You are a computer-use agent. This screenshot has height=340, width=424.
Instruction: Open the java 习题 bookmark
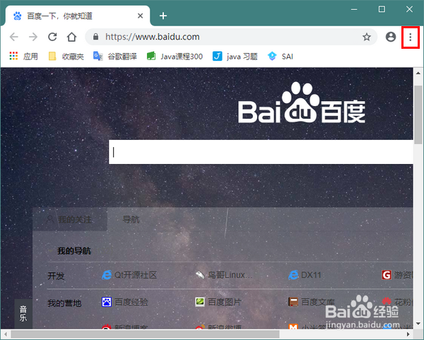[x=235, y=57]
